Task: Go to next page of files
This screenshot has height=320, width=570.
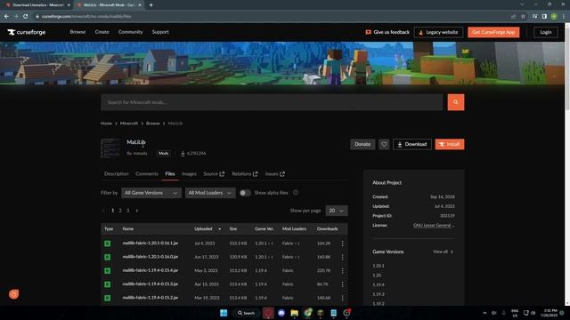Action: (x=137, y=211)
